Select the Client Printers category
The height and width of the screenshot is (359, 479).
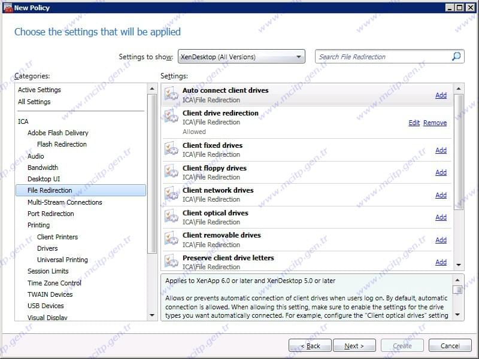(x=57, y=237)
